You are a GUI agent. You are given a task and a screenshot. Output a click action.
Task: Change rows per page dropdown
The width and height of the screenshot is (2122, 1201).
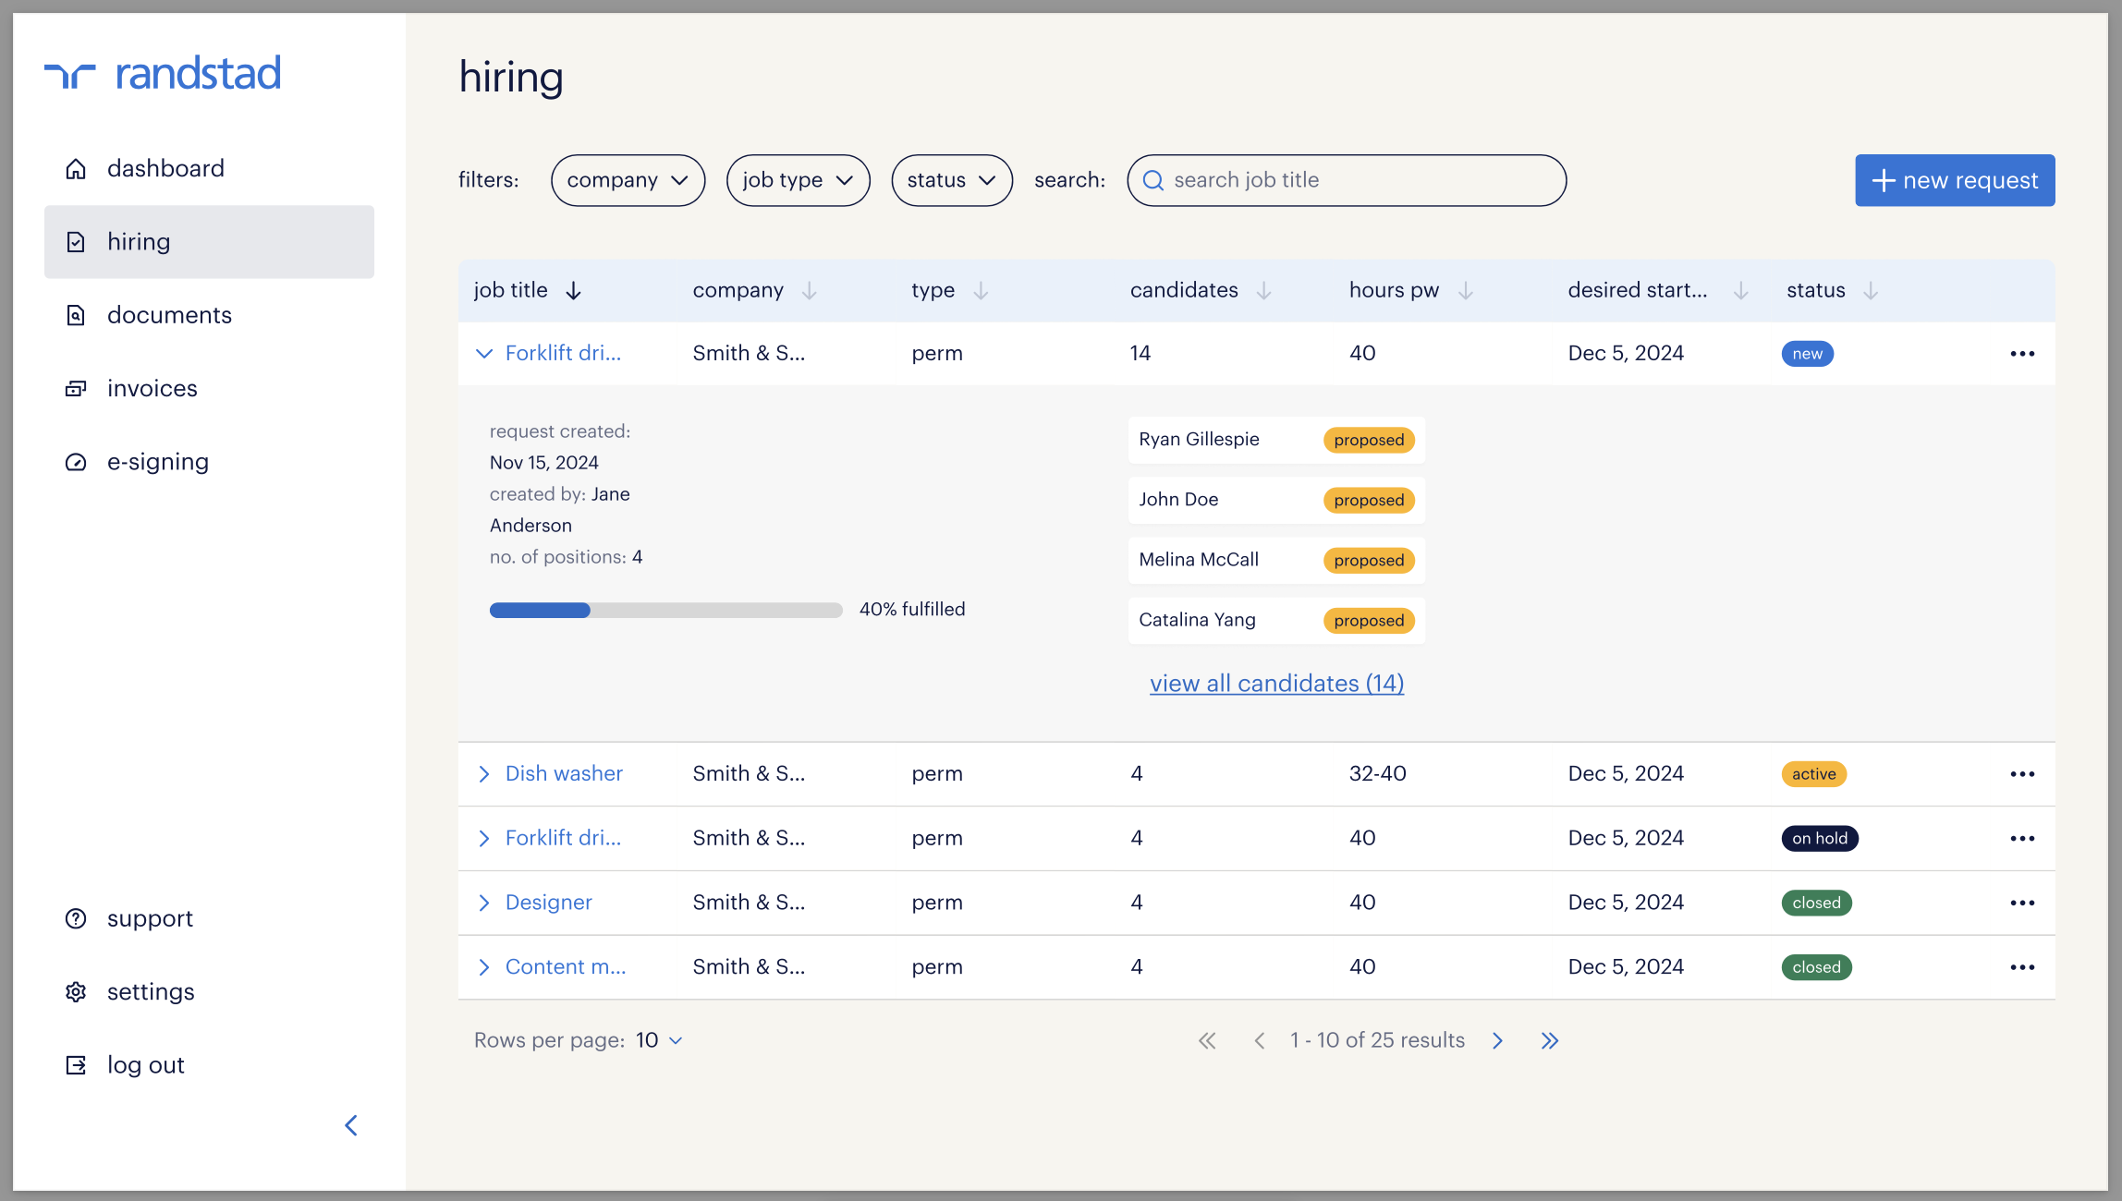pyautogui.click(x=660, y=1041)
